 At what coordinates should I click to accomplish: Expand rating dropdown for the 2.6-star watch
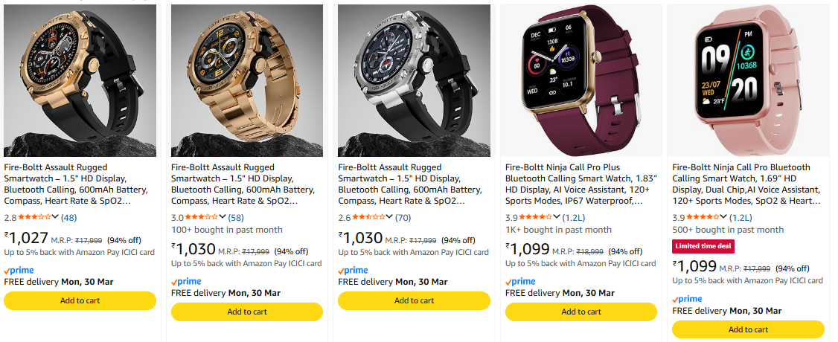point(389,217)
